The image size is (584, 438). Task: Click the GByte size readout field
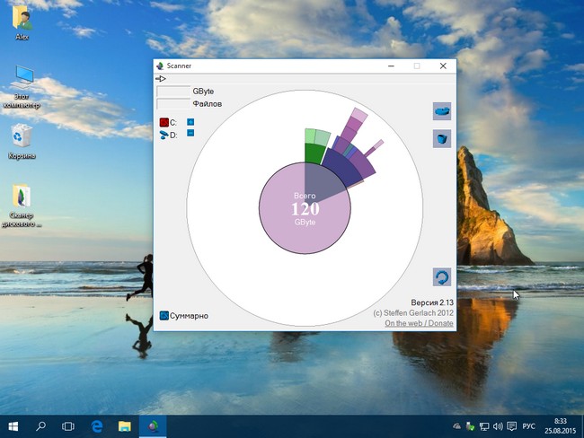tap(173, 92)
